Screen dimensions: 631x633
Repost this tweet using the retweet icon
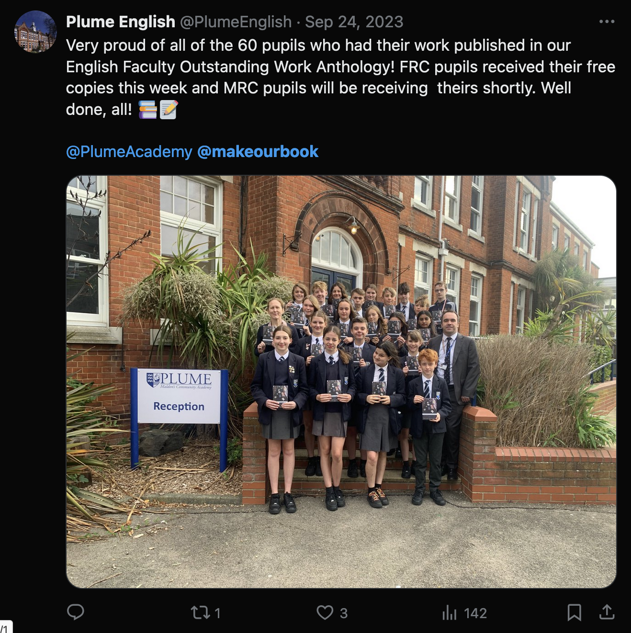[199, 612]
